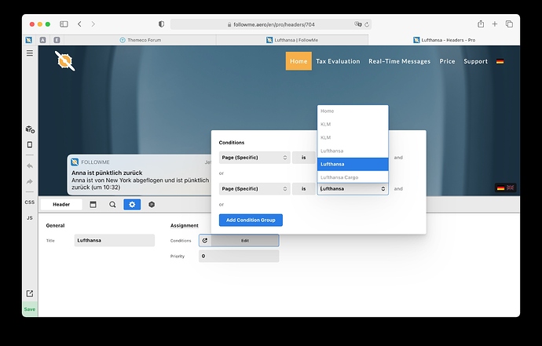
Task: Save the header changes
Action: [30, 309]
